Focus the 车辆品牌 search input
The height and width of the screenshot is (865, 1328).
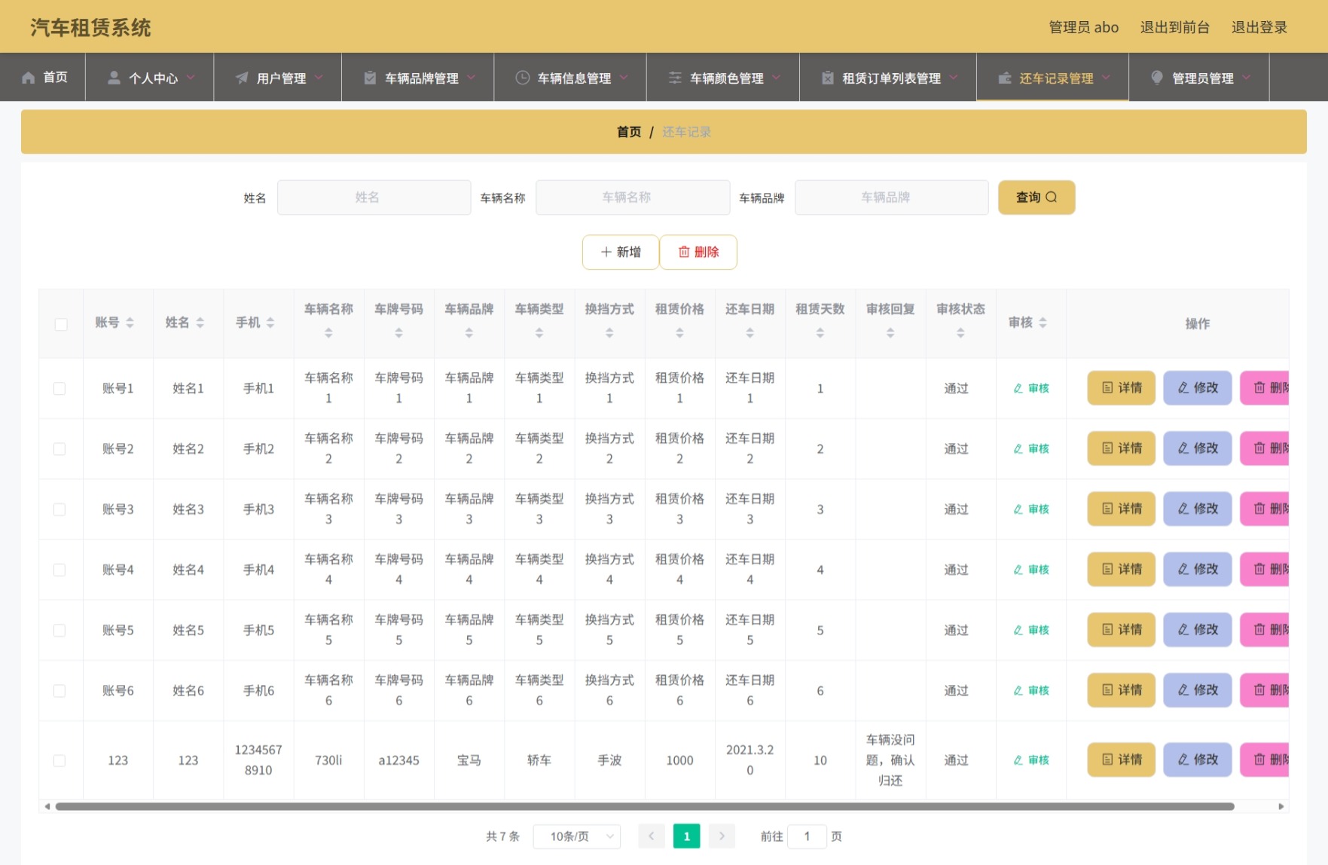tap(891, 197)
